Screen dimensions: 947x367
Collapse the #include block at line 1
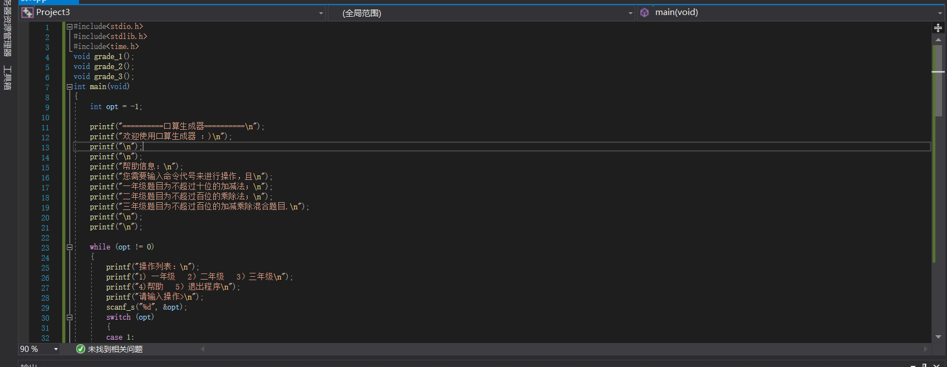pos(70,26)
